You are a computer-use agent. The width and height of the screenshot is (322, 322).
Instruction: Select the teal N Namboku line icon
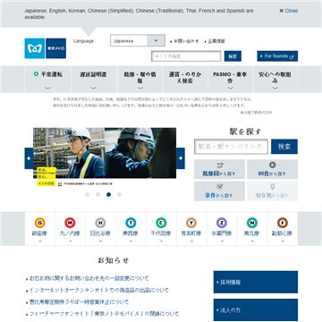(252, 223)
